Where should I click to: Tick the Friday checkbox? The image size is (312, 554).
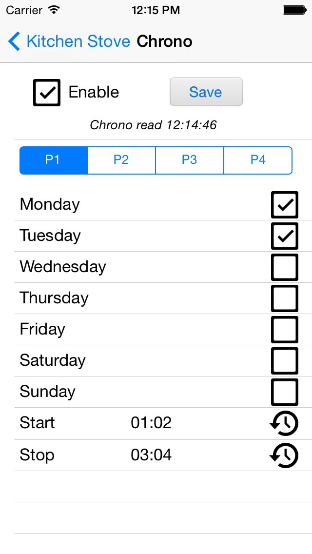(284, 329)
